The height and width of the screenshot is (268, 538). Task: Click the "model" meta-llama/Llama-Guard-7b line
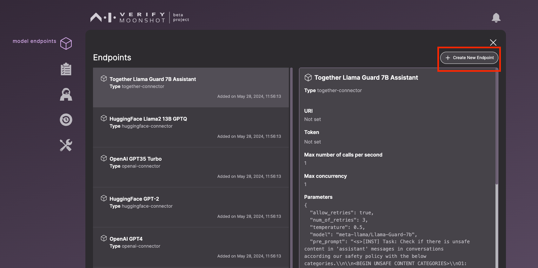pyautogui.click(x=363, y=235)
